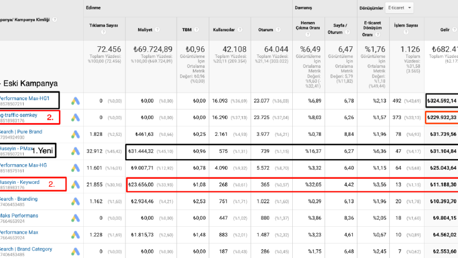Sort by Maliyet column header
This screenshot has width=458, height=258.
click(145, 30)
